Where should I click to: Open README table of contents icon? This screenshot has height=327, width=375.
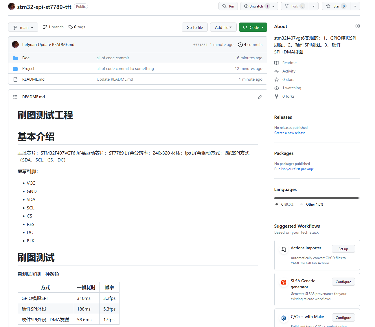pos(15,97)
